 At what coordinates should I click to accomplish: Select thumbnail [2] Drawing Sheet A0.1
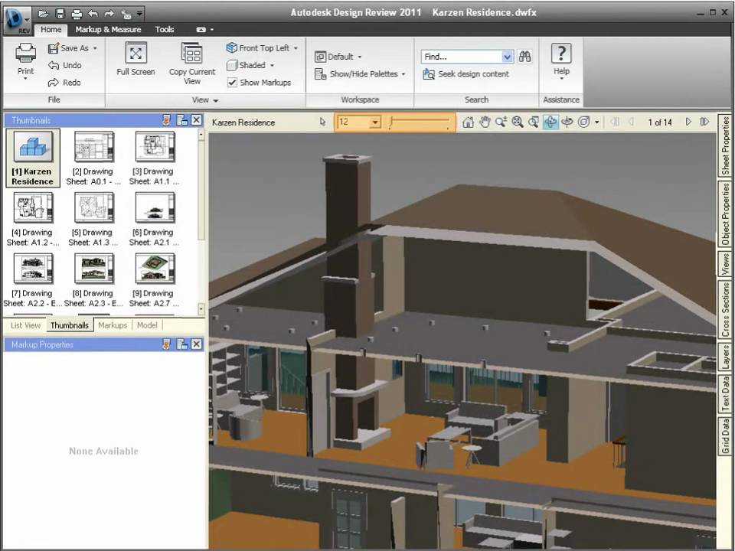(x=93, y=158)
